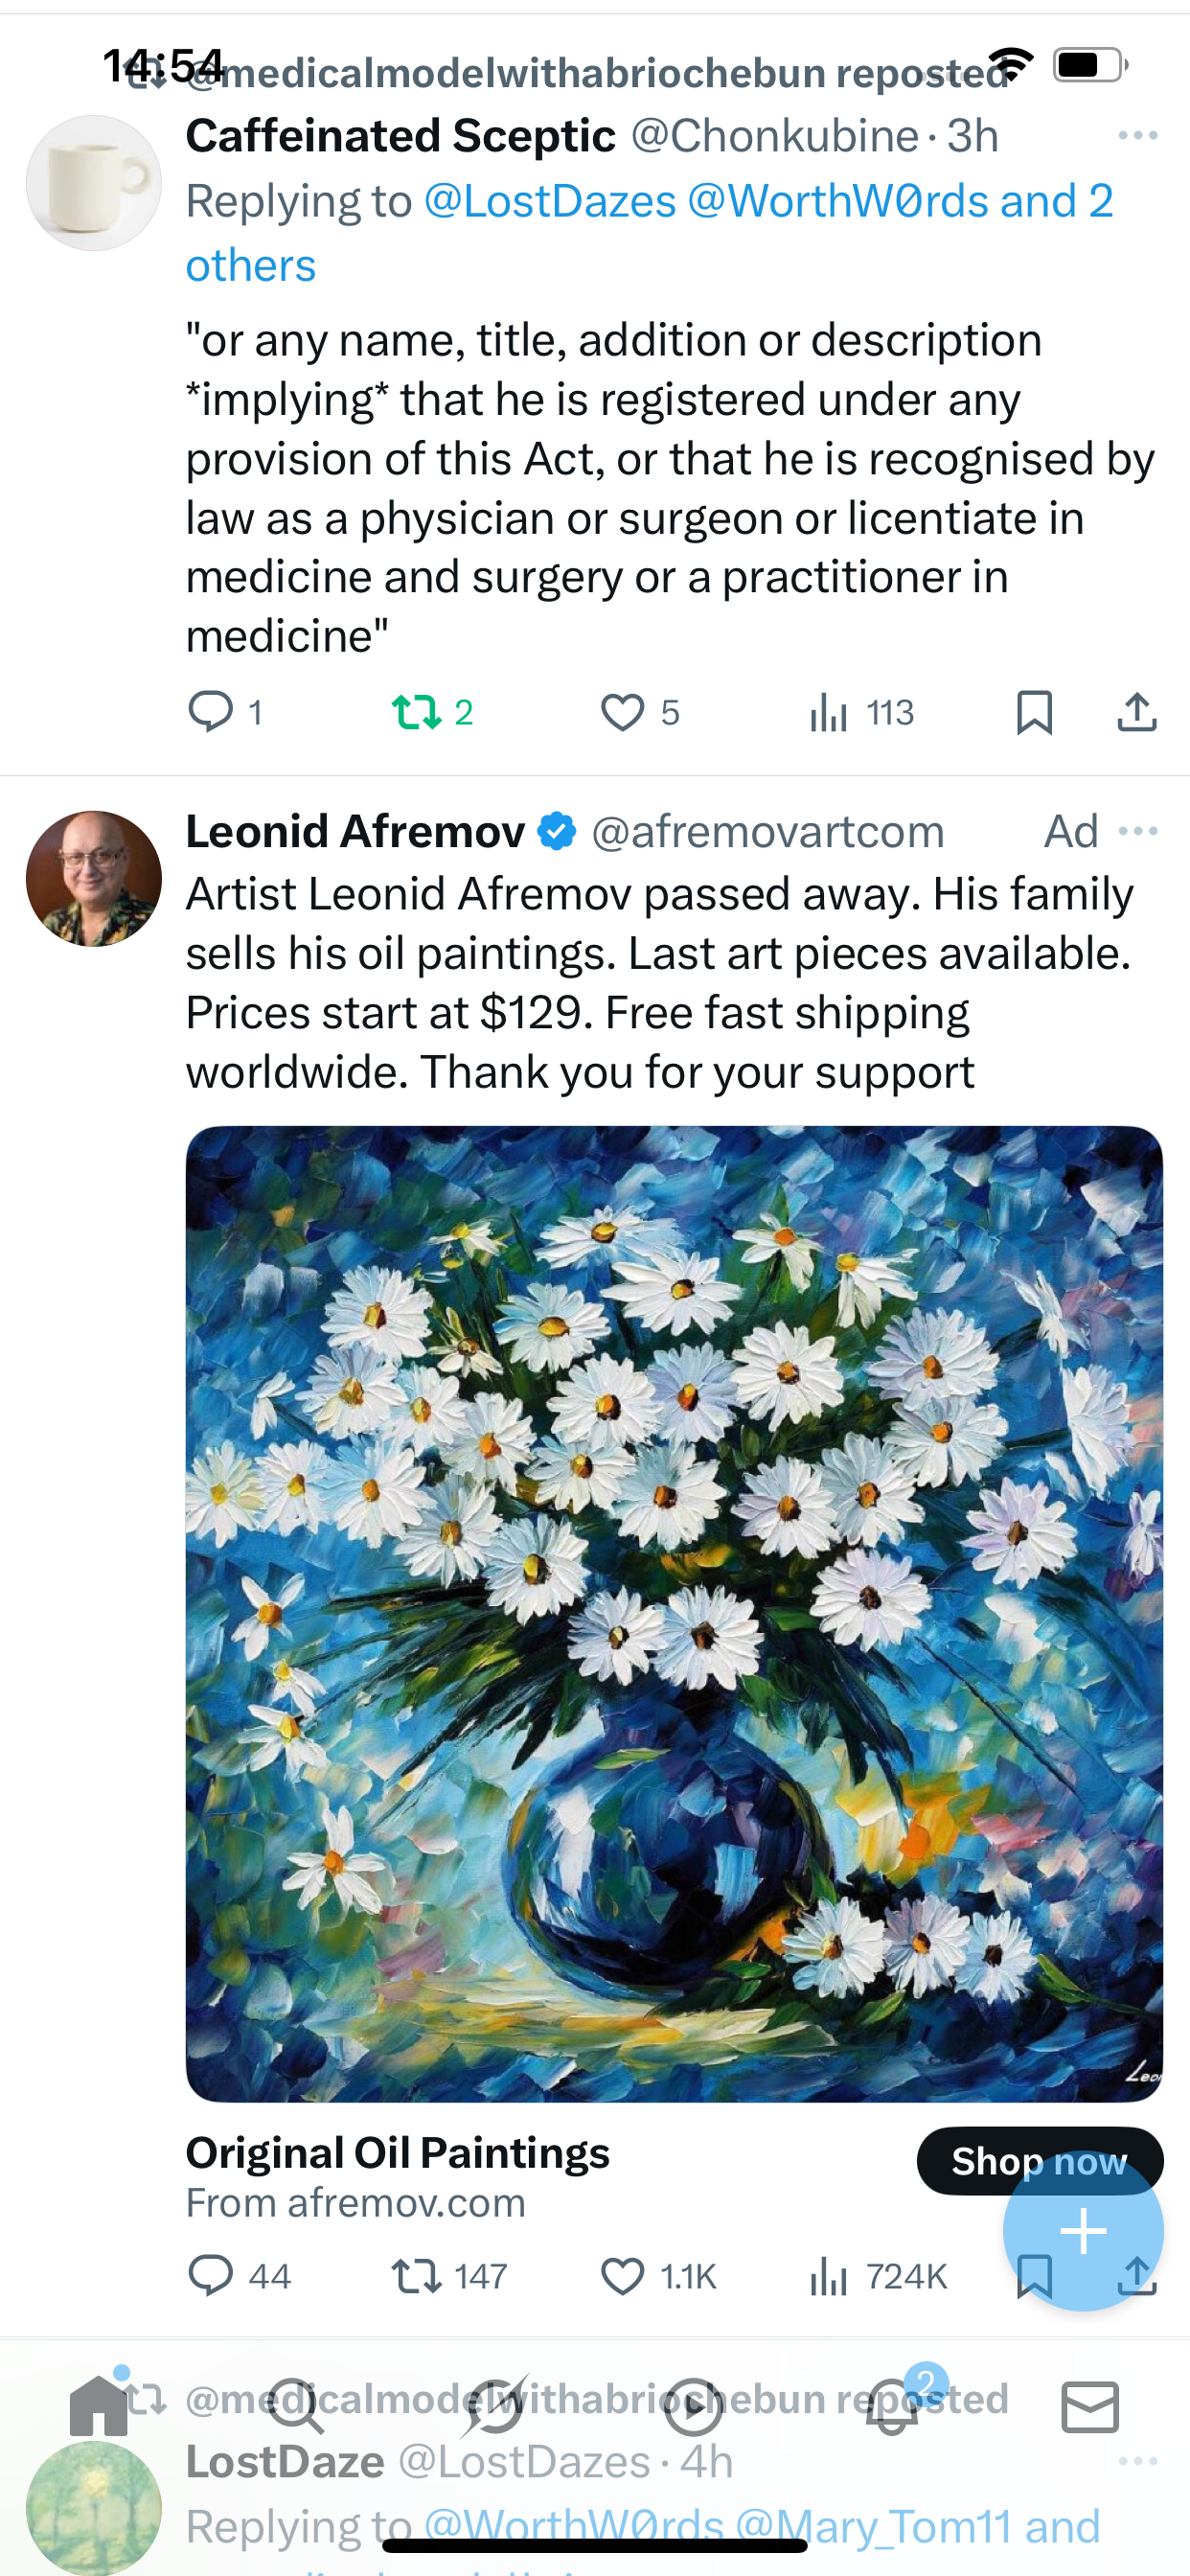Repost the Caffeinated Sceptic post

416,712
